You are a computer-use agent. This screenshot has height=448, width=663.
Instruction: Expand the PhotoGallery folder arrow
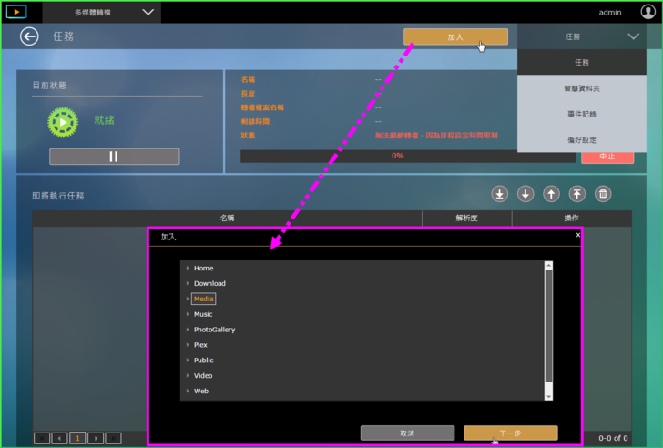188,330
